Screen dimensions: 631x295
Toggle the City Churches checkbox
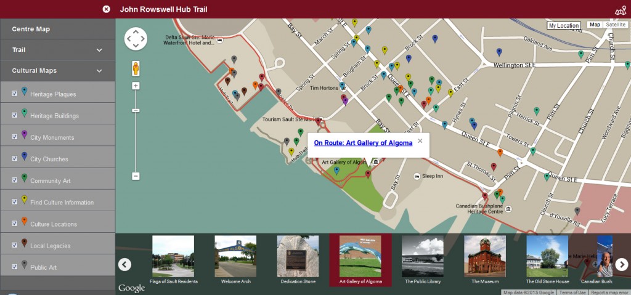pos(15,158)
